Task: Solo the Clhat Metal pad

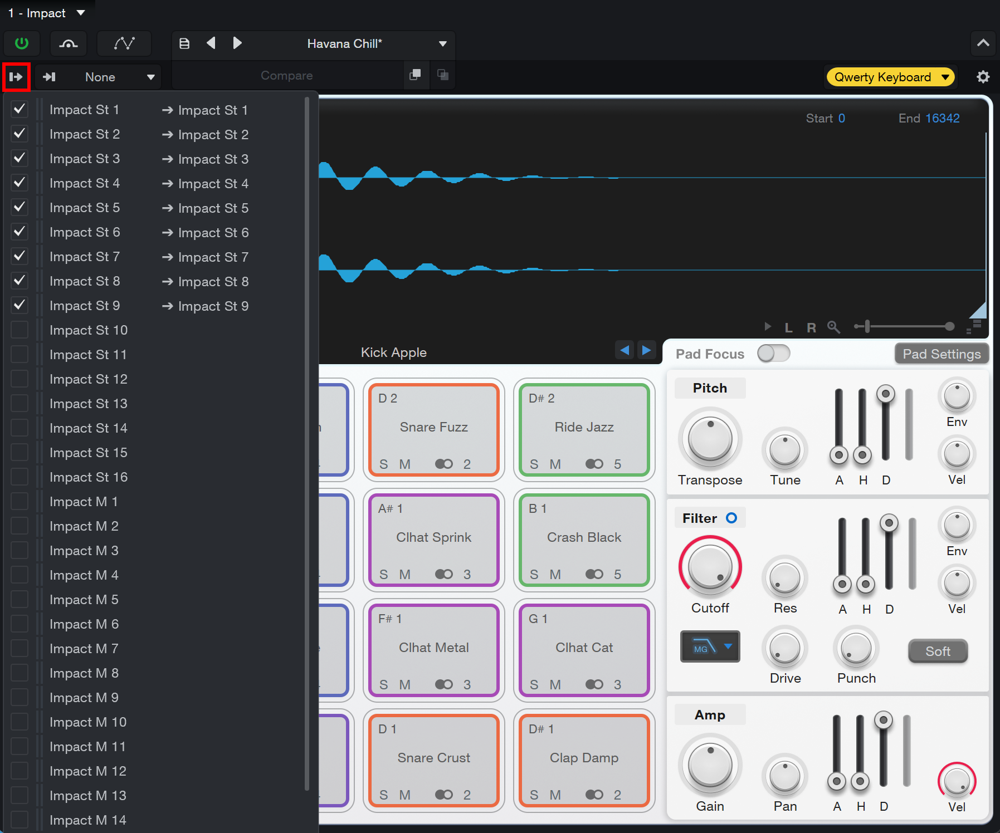Action: (383, 685)
